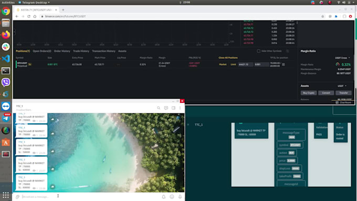Open the Assets USDT currency dropdown

(342, 86)
